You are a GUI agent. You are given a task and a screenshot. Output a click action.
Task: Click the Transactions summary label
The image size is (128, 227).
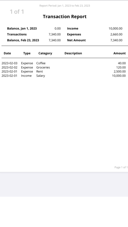click(17, 34)
